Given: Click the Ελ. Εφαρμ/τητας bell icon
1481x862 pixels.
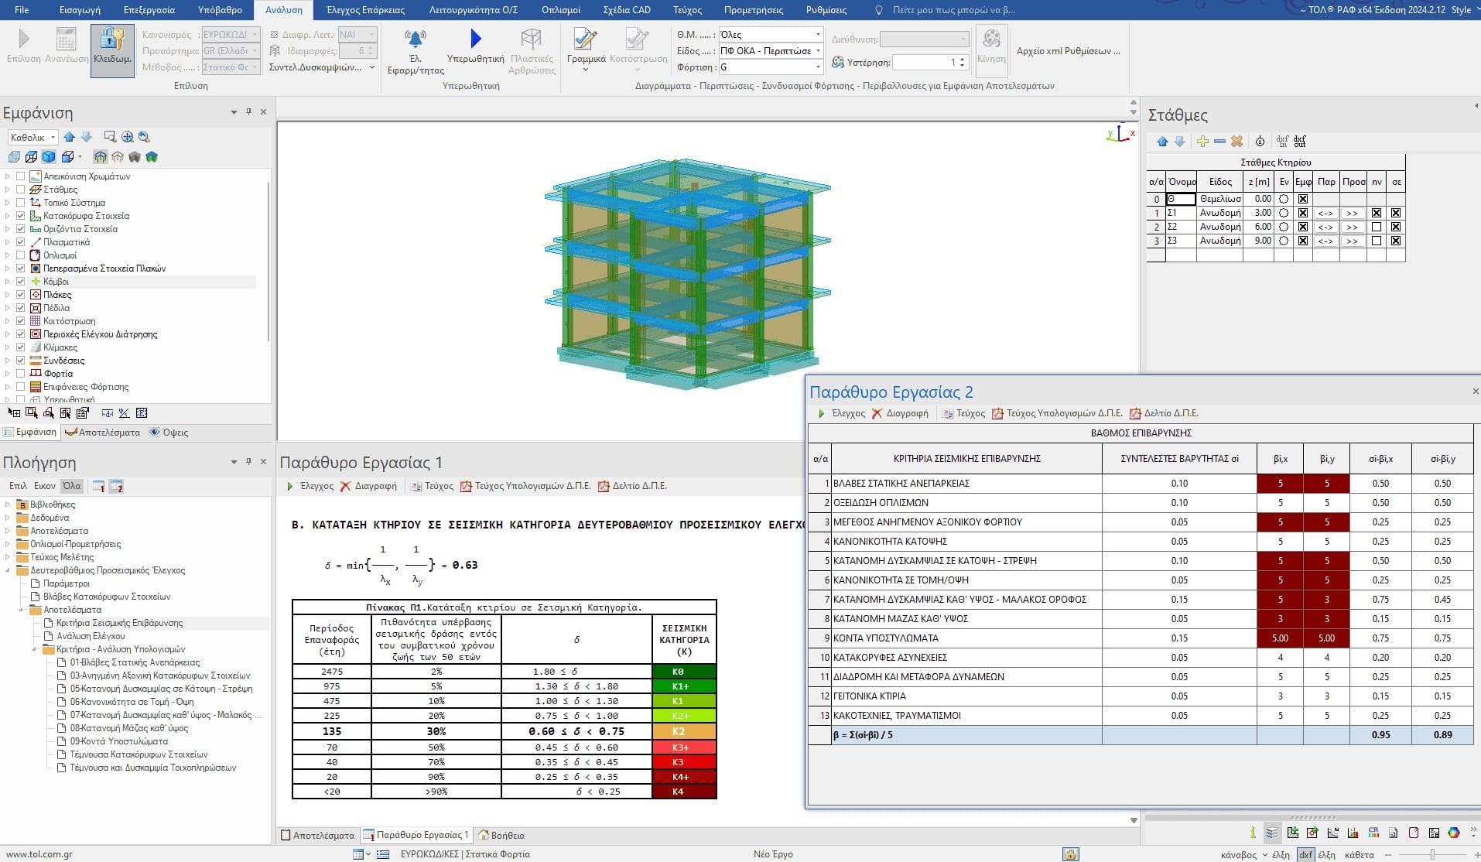Looking at the screenshot, I should (416, 39).
